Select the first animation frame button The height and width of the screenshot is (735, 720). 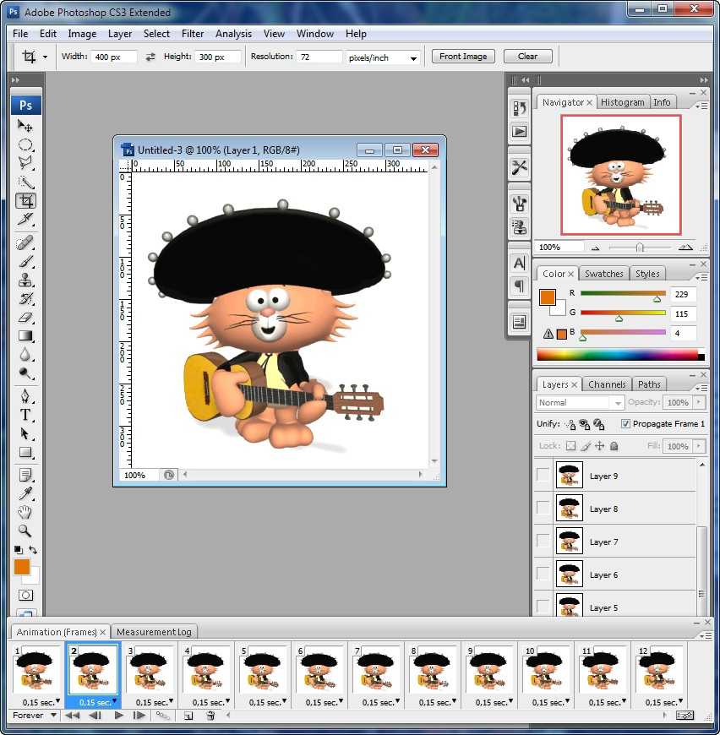click(72, 716)
